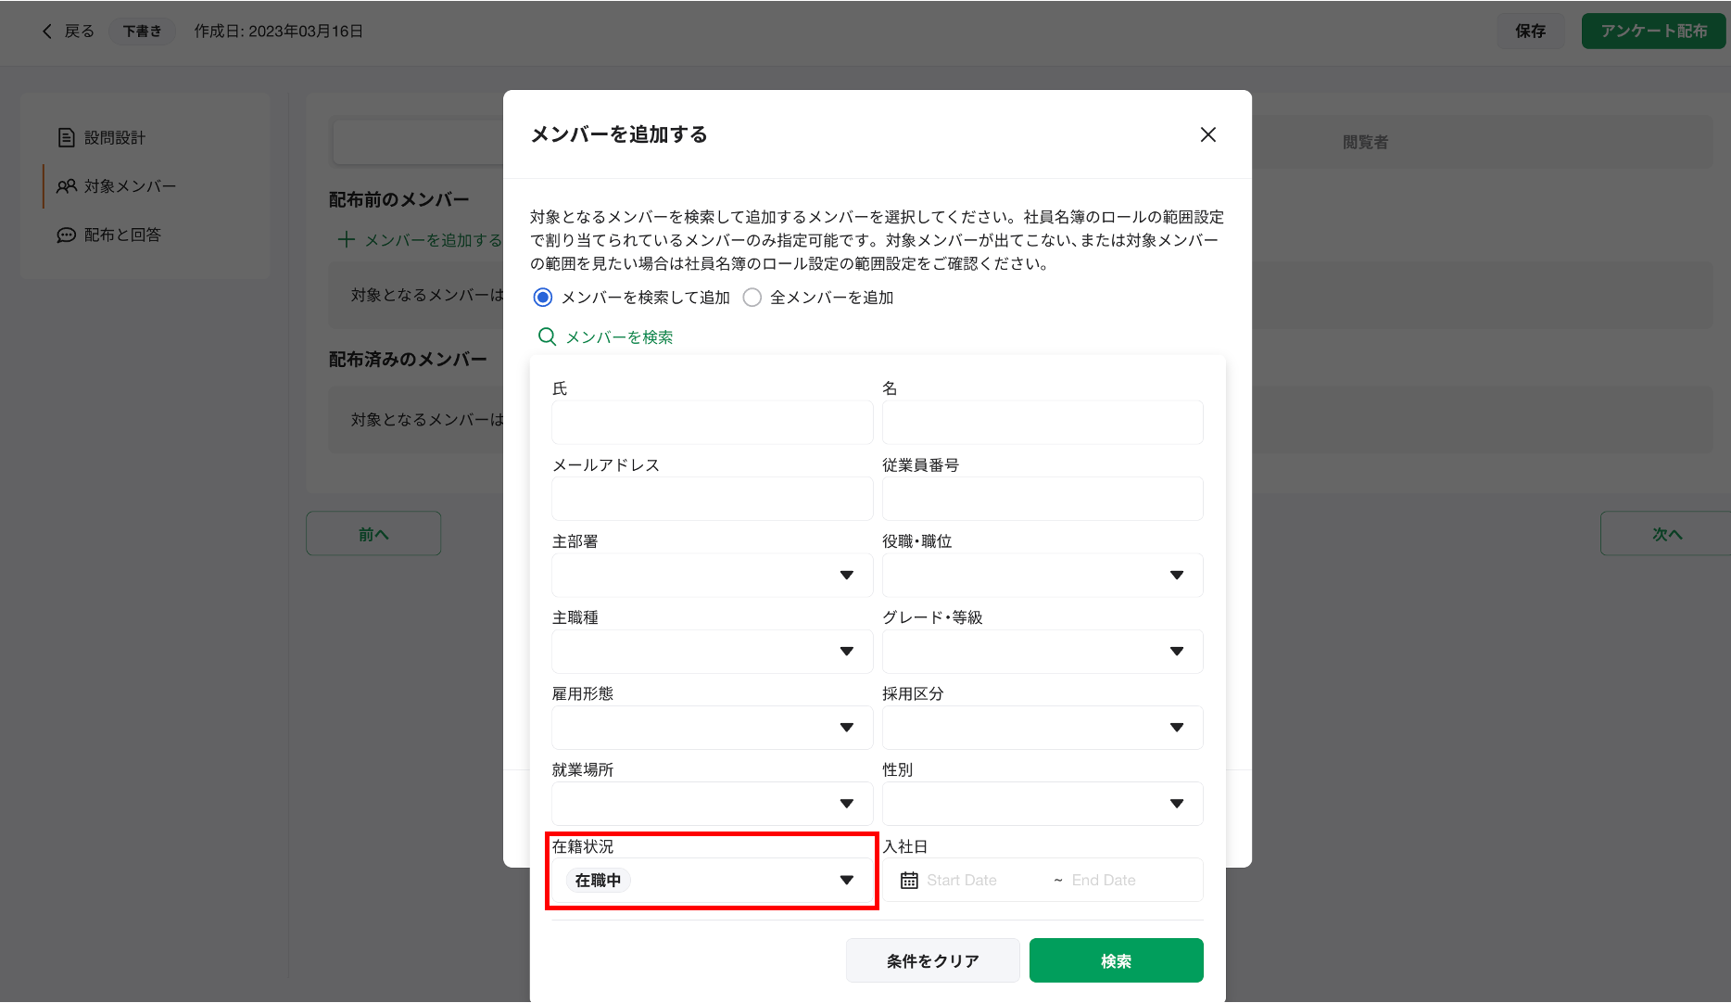The height and width of the screenshot is (1003, 1731).
Task: Expand the 役職・職位 dropdown
Action: point(1042,576)
